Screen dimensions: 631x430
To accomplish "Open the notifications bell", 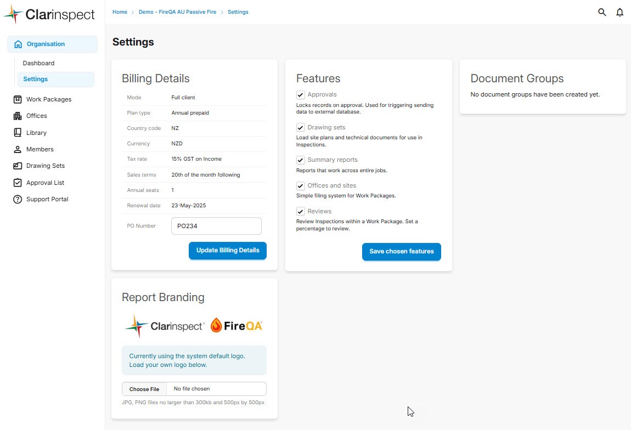I will coord(619,12).
